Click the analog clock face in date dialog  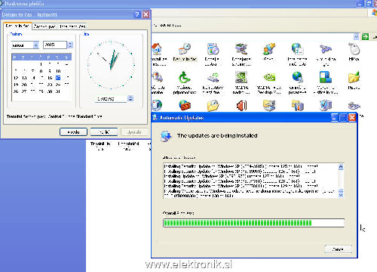111,65
